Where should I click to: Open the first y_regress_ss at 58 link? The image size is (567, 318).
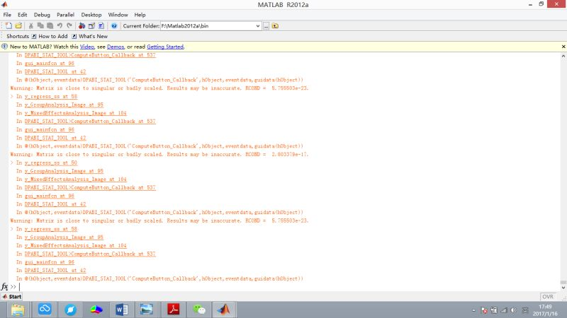(x=51, y=96)
